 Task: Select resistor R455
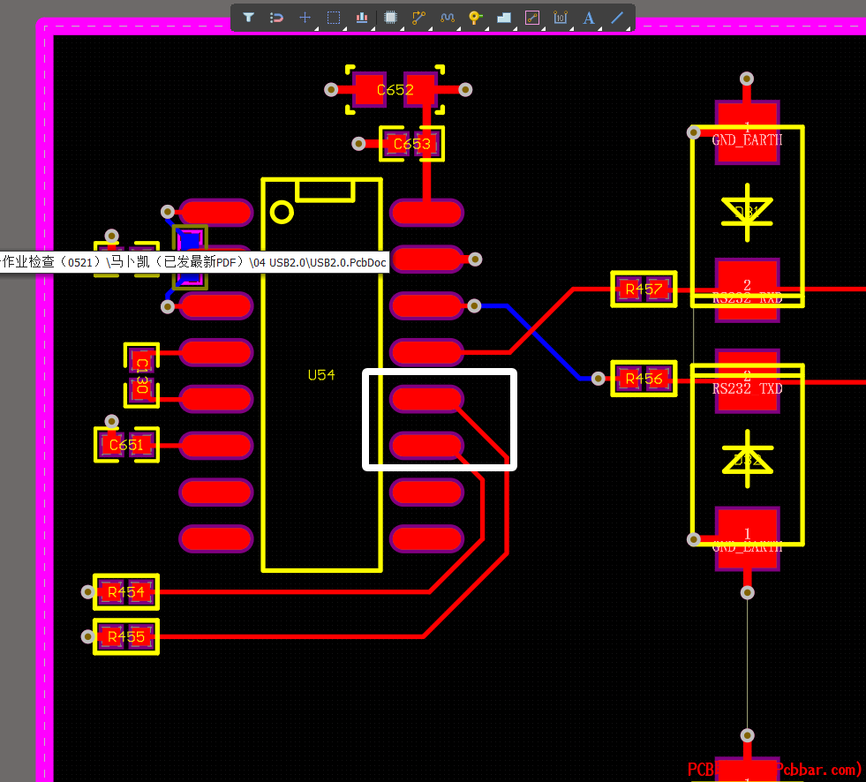pyautogui.click(x=126, y=636)
